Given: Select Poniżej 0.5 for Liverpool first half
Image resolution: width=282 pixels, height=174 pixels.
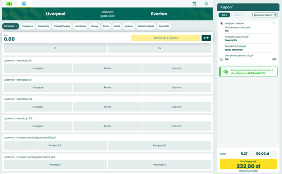Looking at the screenshot, I should 55,145.
